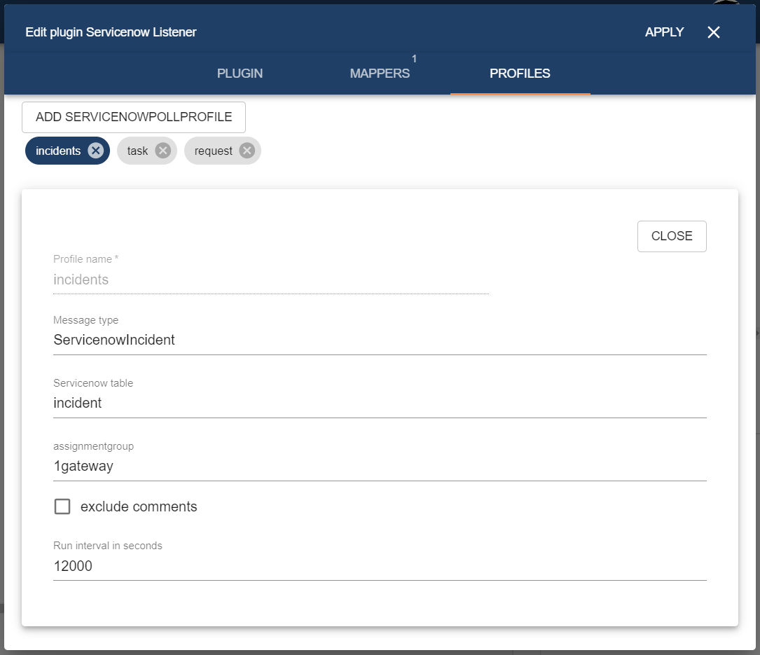Open the request profile chip
Viewport: 760px width, 655px height.
pos(213,151)
